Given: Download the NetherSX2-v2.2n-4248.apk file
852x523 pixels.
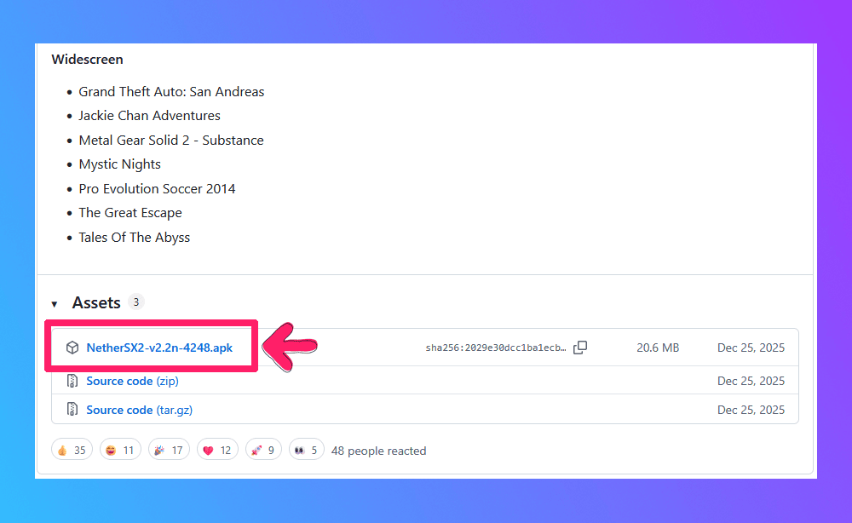Looking at the screenshot, I should (x=159, y=348).
